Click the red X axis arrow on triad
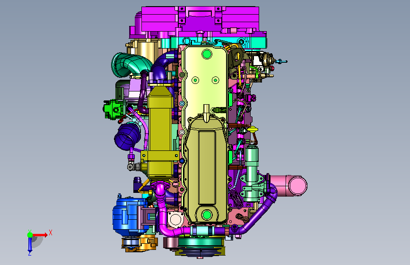The width and height of the screenshot is (410, 265). pos(40,235)
